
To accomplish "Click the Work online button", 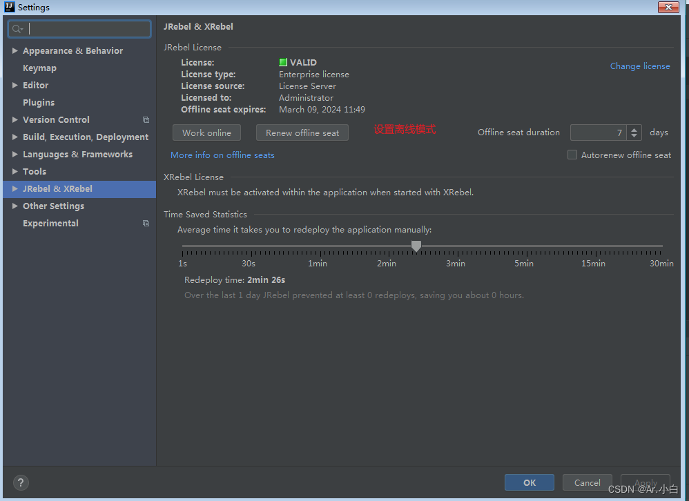I will tap(206, 132).
